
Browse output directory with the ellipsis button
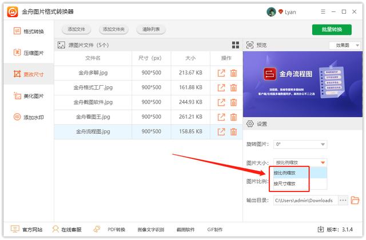343,201
